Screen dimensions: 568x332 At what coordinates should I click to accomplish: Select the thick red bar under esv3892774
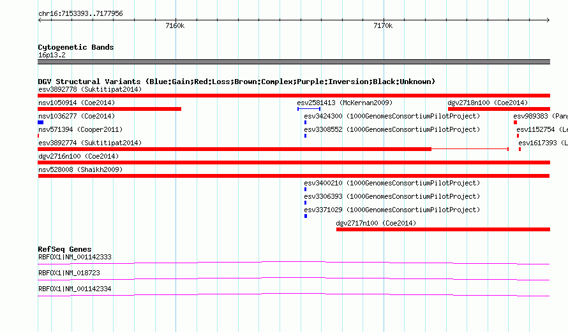coord(234,149)
